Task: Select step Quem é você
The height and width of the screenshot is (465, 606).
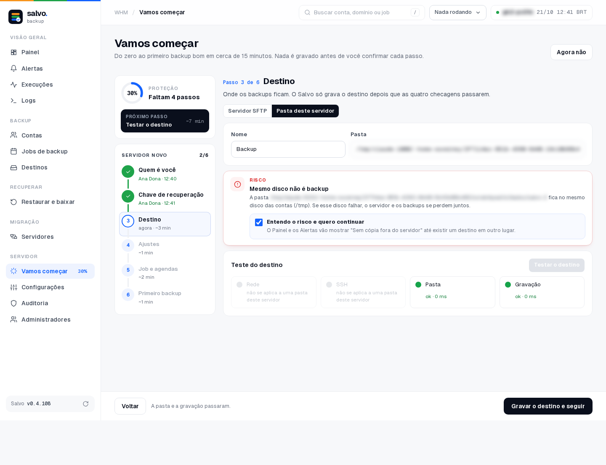Action: pyautogui.click(x=165, y=174)
